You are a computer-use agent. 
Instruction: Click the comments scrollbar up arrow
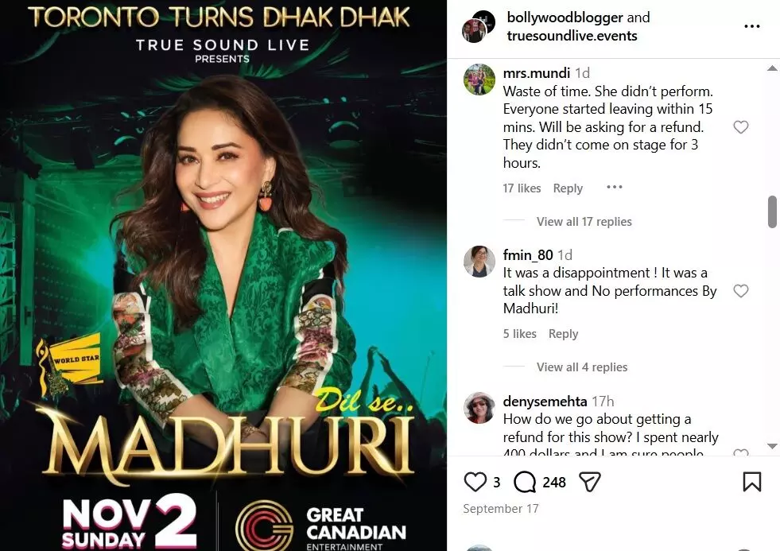772,68
